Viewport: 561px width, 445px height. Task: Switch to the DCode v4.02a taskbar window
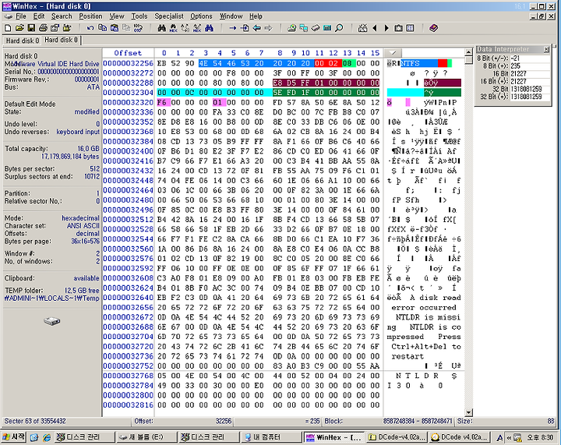[459, 437]
